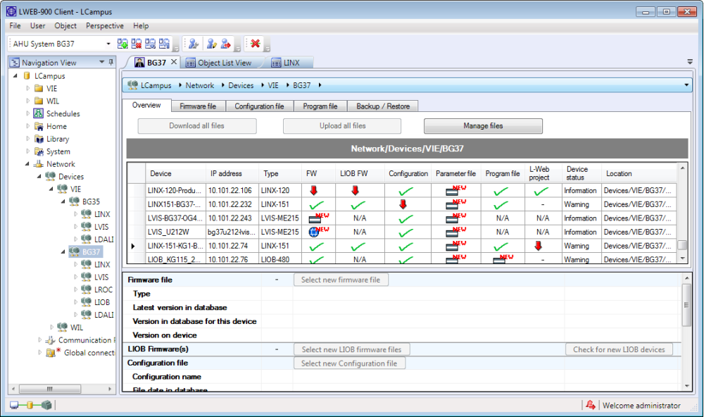The width and height of the screenshot is (704, 417).
Task: Click the Manage files button
Action: click(483, 126)
